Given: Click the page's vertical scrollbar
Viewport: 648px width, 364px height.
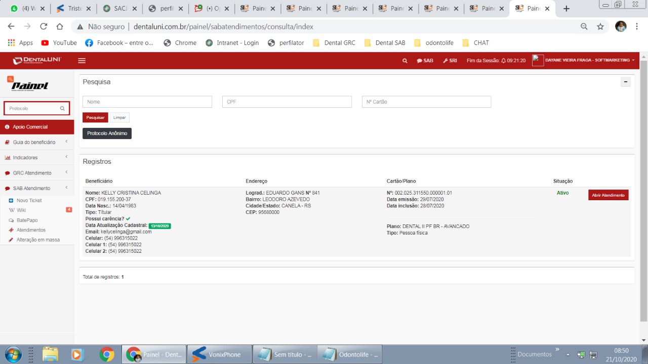Looking at the screenshot, I should 643,190.
